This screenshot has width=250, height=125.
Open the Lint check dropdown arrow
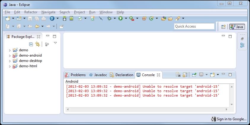(85, 18)
